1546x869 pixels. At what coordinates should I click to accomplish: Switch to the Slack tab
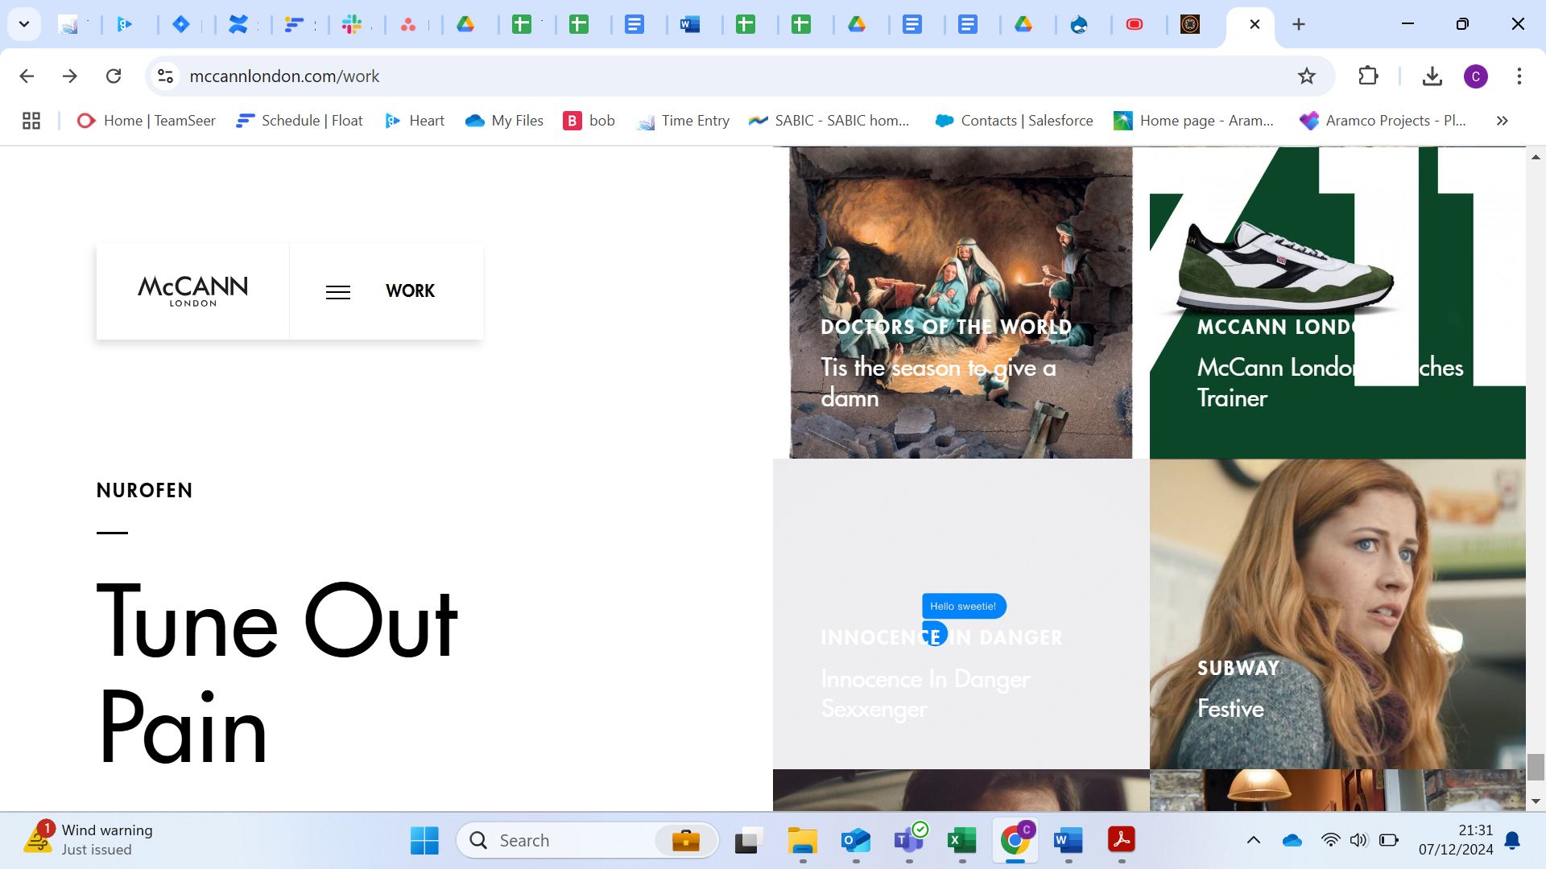(352, 24)
